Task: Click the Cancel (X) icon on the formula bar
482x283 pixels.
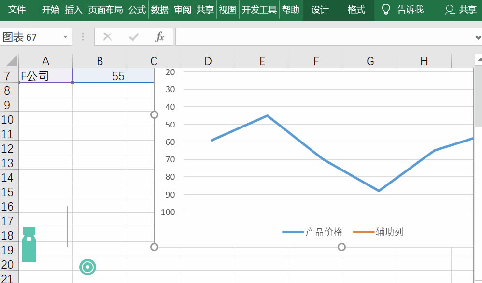Action: tap(108, 37)
